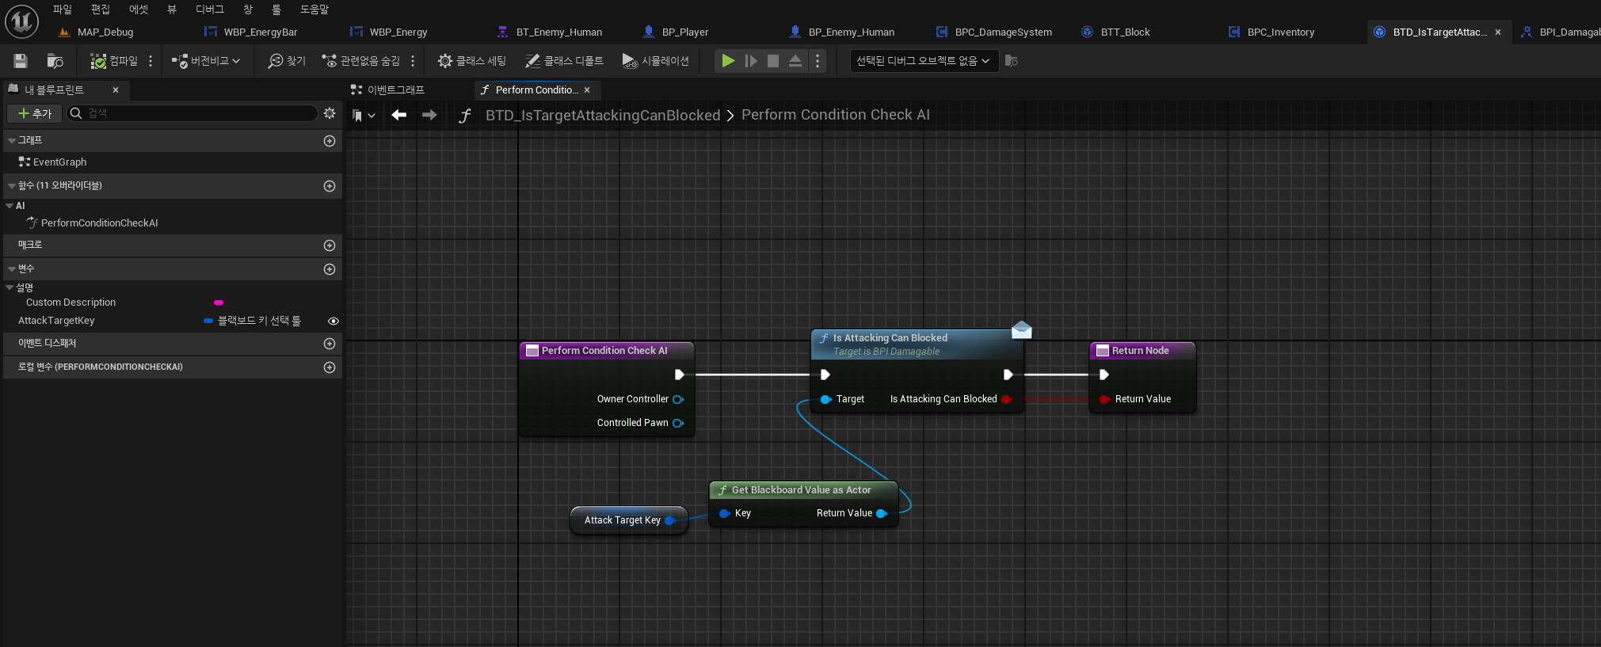Navigate forward in graph history
Image resolution: width=1601 pixels, height=647 pixels.
point(429,115)
